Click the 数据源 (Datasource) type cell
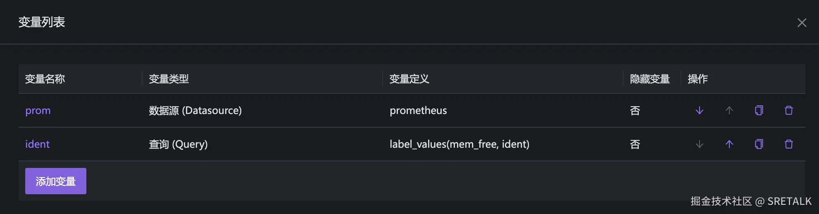Viewport: 819px width, 214px height. pyautogui.click(x=195, y=111)
